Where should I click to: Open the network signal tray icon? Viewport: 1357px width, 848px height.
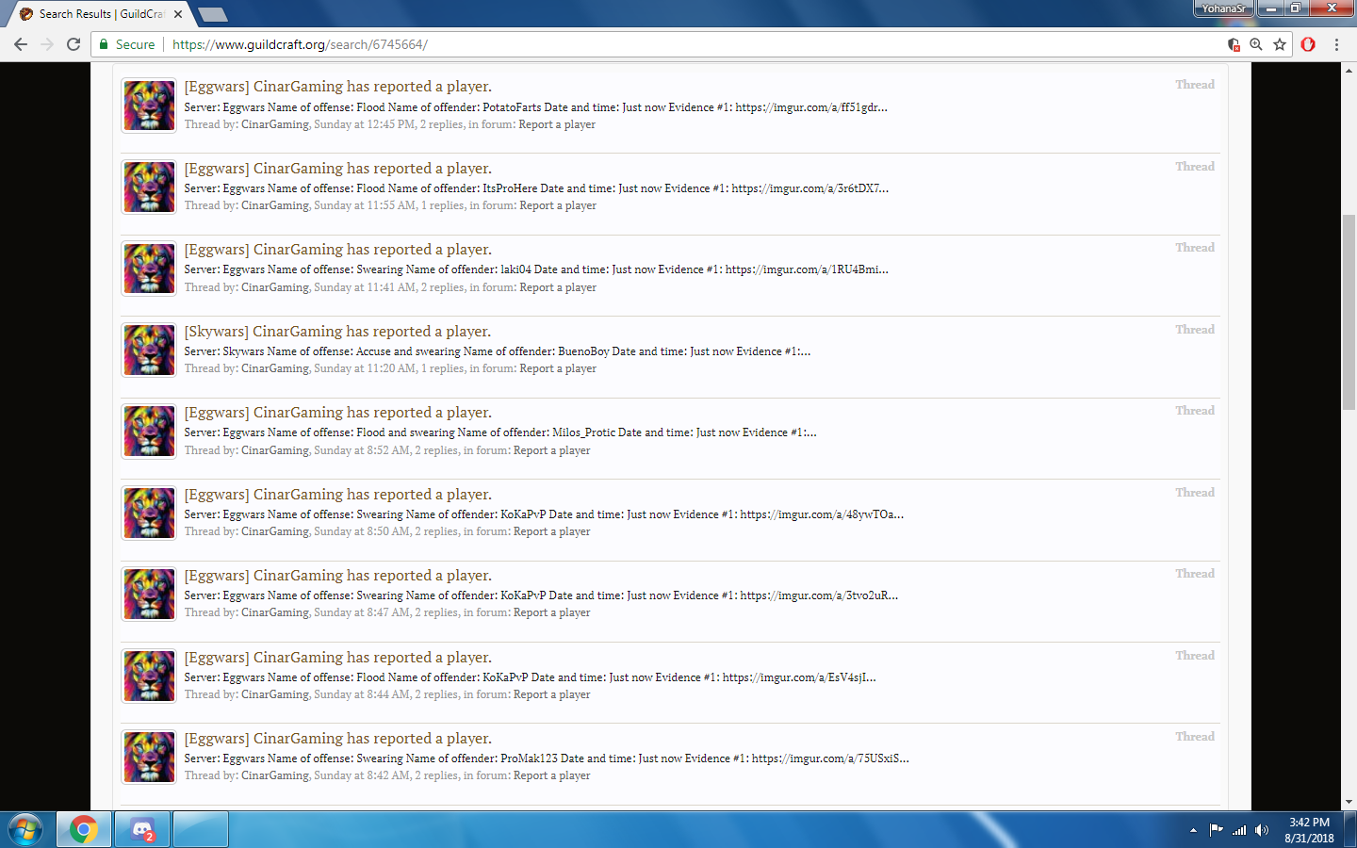point(1239,830)
